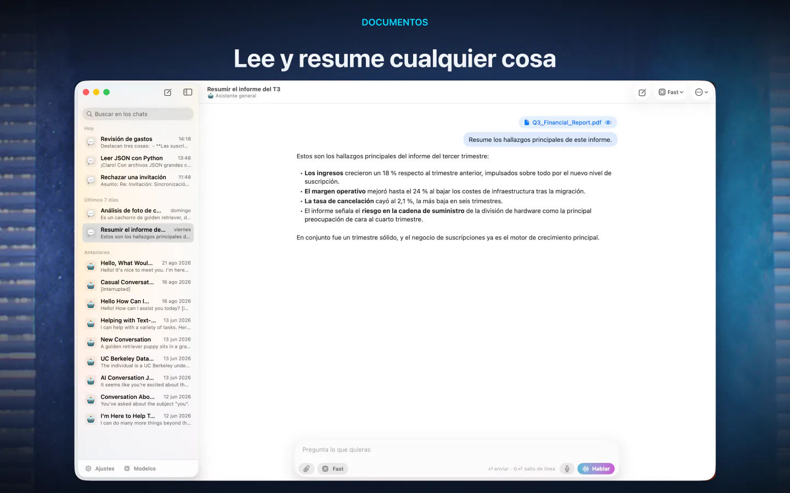Screen dimensions: 790x493
Task: Click the Resumir el informe del T3 title
Action: [x=244, y=89]
